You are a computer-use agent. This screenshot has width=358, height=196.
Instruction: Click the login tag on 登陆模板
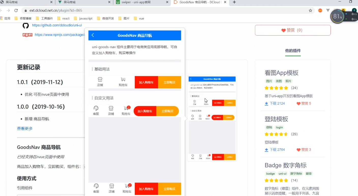[279, 127]
